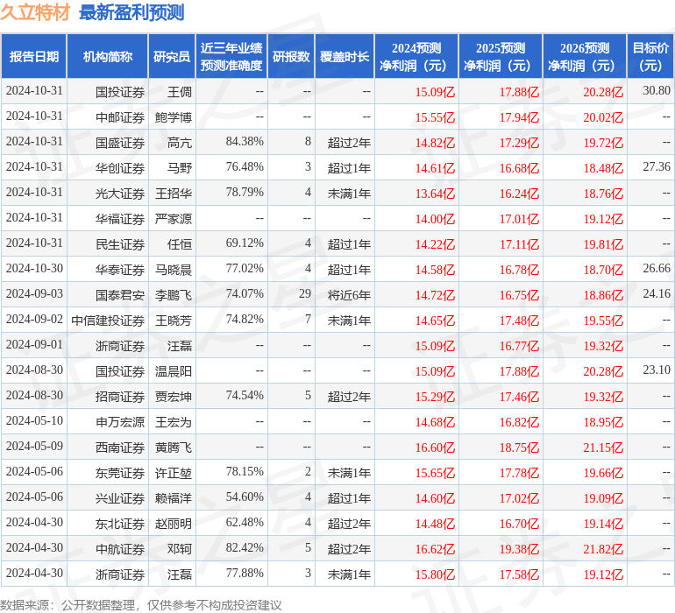Select the 覆盖时长 column header
675x613 pixels.
coord(345,57)
